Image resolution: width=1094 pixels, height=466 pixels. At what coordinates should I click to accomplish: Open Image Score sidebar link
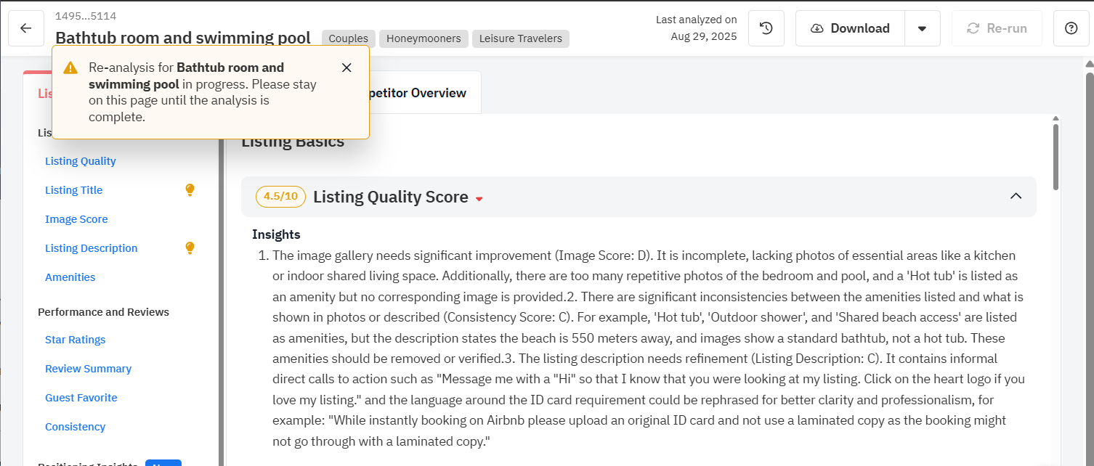[x=76, y=219]
